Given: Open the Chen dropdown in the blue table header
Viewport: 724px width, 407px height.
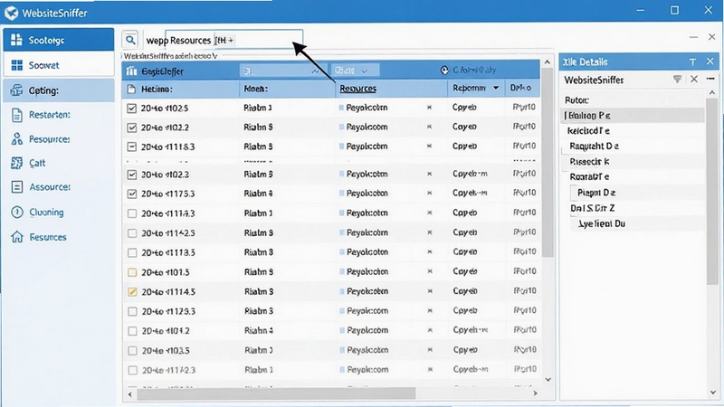Looking at the screenshot, I should pyautogui.click(x=355, y=71).
